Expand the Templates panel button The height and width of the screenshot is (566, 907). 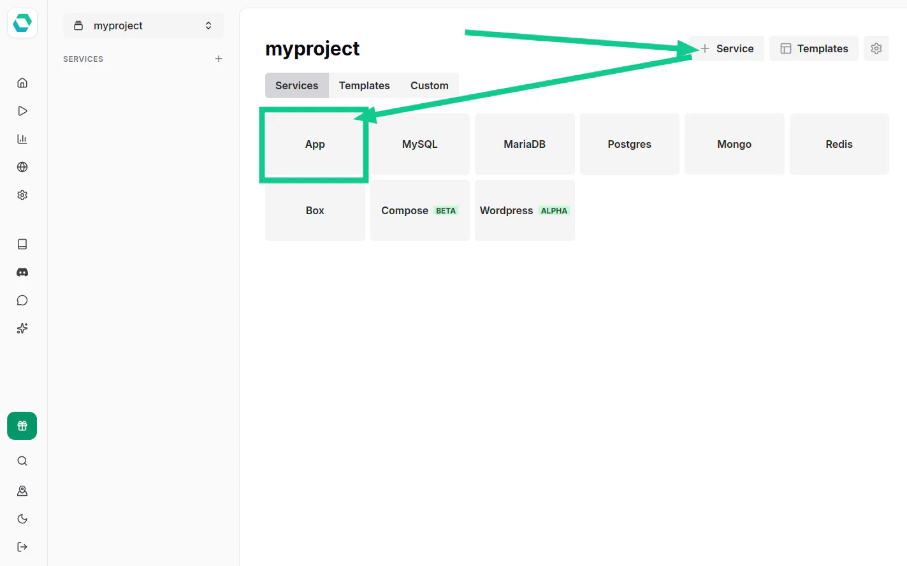tap(814, 48)
